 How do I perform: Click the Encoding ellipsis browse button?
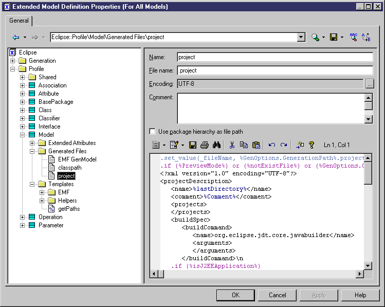[x=370, y=84]
